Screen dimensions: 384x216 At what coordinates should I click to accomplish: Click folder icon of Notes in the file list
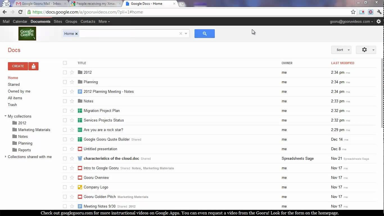80,101
